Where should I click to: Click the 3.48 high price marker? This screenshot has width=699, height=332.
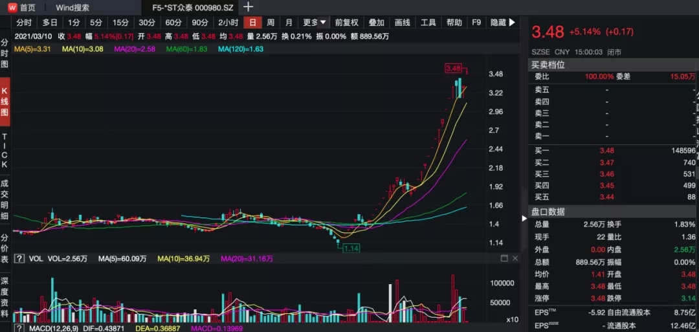(453, 68)
